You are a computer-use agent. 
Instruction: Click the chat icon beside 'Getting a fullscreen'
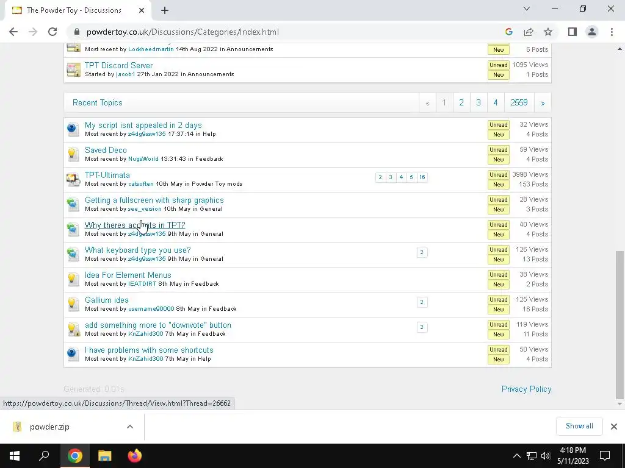pos(73,205)
